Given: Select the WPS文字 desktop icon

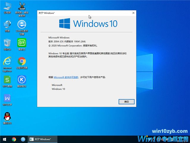Looking at the screenshot, I should [7, 98].
